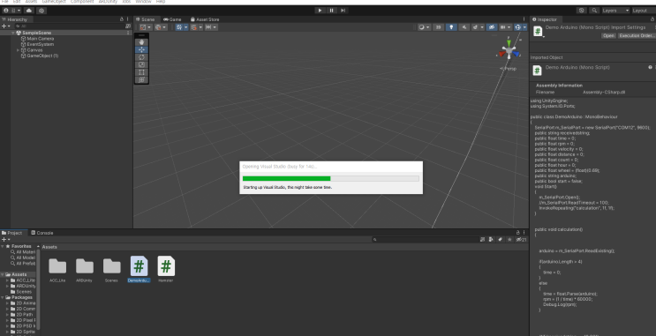656x336 pixels.
Task: Click Main Camera object in Hierarchy
Action: click(x=40, y=39)
